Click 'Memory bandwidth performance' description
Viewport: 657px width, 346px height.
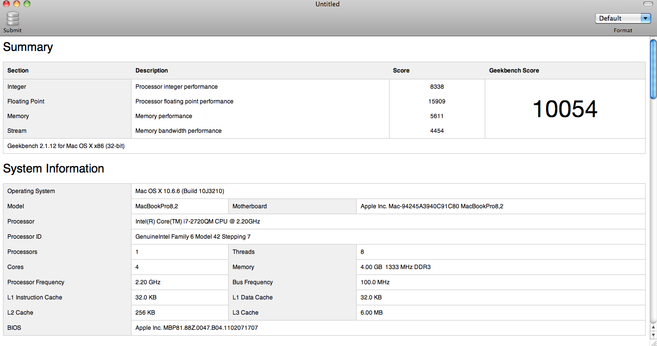click(x=179, y=131)
